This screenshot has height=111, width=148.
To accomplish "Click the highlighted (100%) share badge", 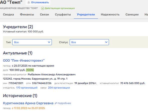I will point(30,70).
